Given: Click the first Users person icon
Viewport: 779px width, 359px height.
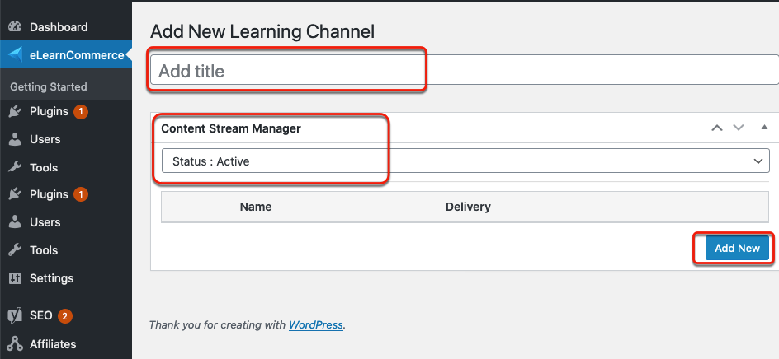Looking at the screenshot, I should [x=15, y=139].
